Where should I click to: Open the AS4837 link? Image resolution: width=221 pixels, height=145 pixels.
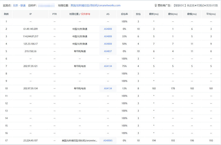[x=108, y=51]
